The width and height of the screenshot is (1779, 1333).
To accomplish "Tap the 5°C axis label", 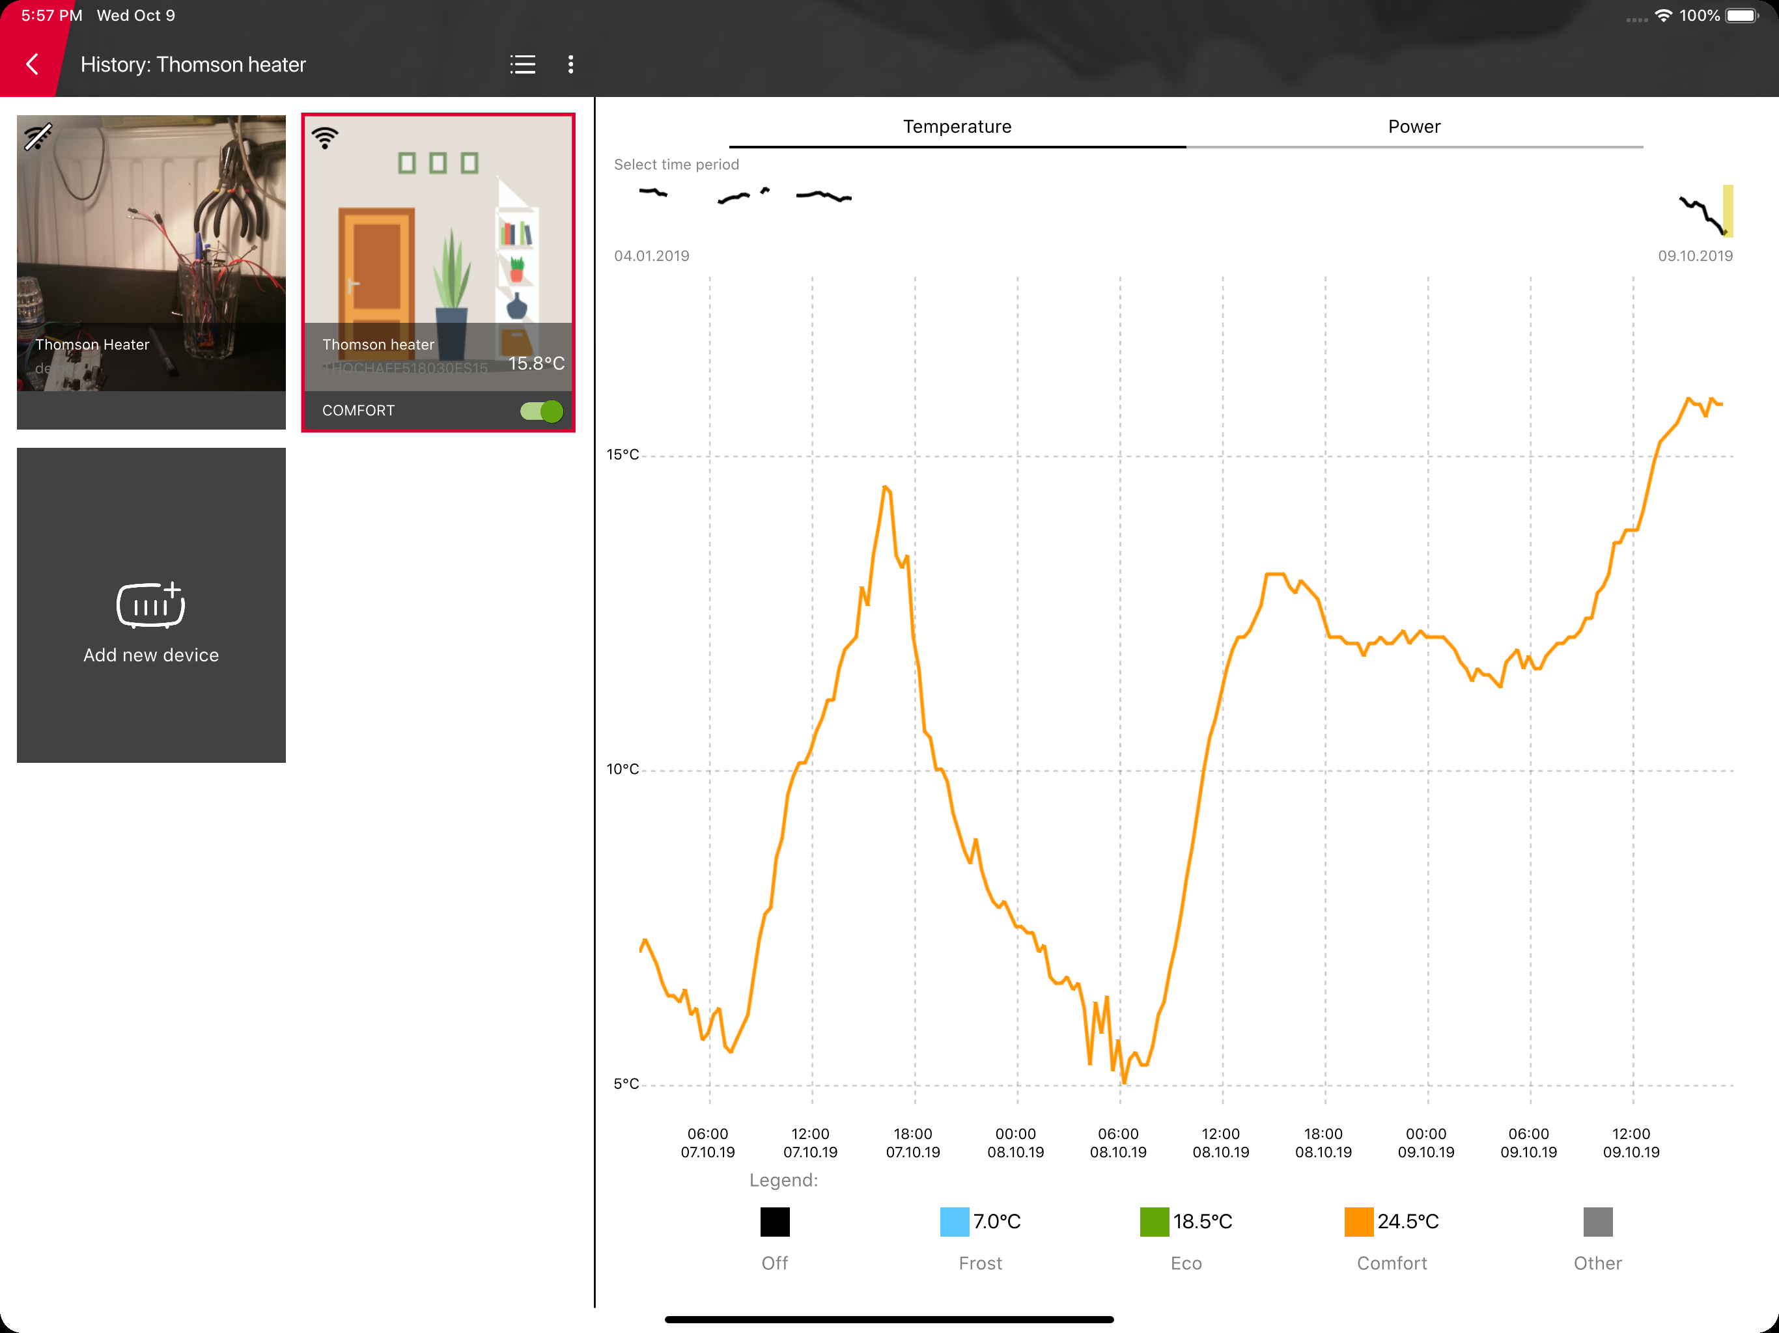I will (626, 1084).
